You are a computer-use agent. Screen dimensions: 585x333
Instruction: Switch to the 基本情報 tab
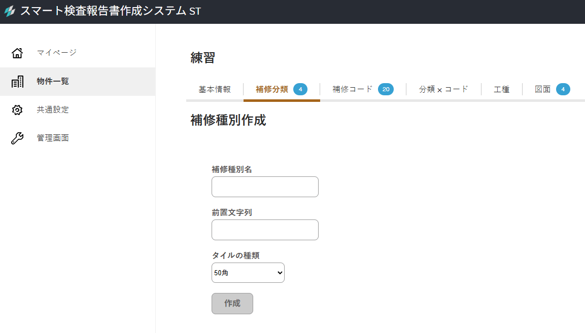pyautogui.click(x=215, y=90)
